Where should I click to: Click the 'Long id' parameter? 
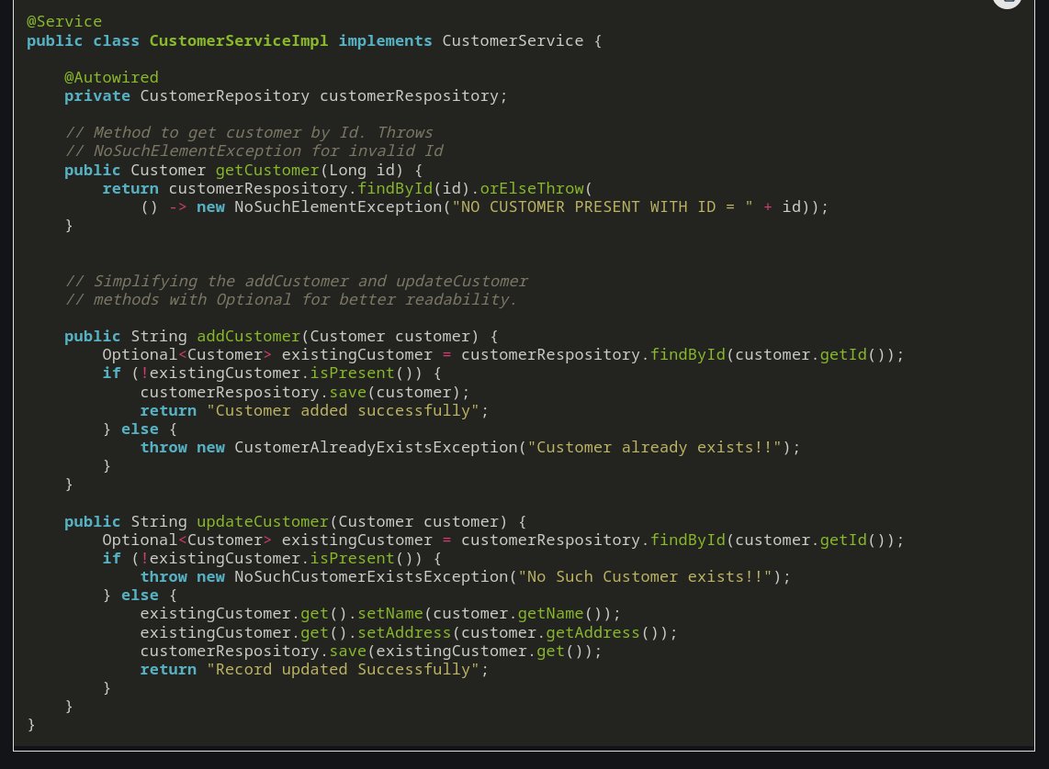tap(362, 171)
